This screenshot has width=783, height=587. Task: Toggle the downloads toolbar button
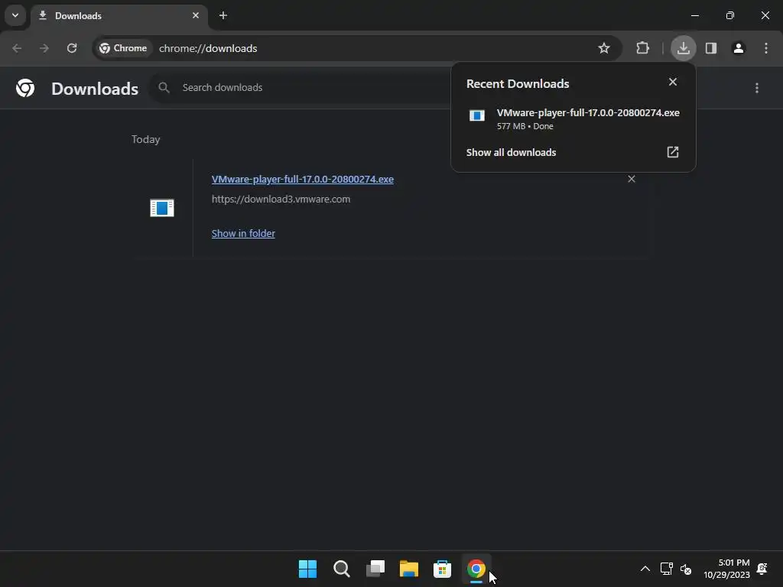pos(683,48)
